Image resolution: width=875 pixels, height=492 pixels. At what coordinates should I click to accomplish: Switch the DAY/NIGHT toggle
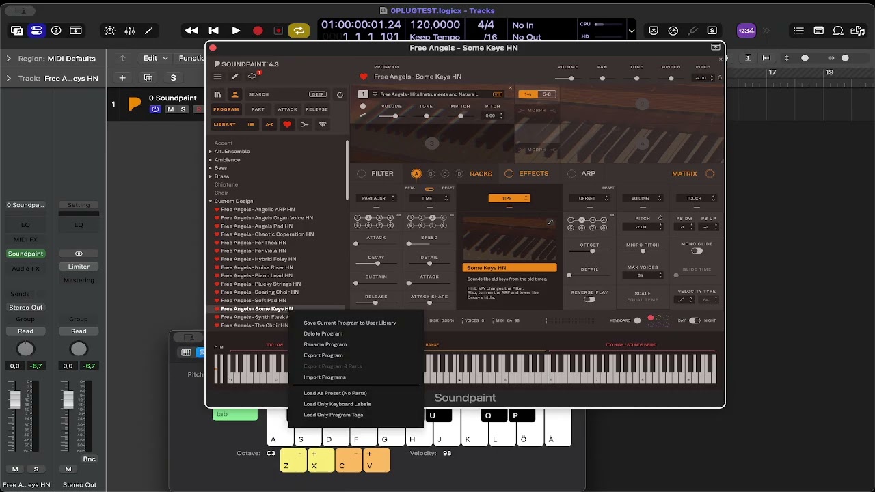click(x=695, y=320)
